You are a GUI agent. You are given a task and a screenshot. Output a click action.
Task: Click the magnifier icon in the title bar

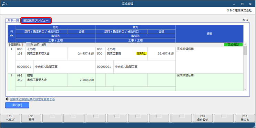click(4, 4)
